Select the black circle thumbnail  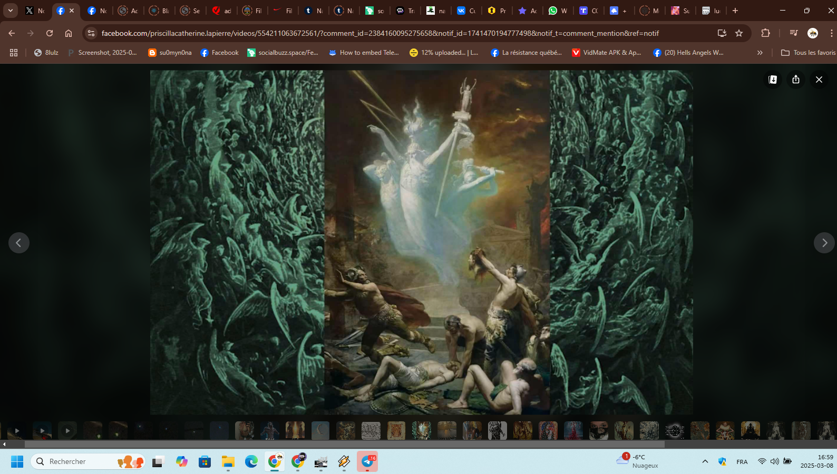[x=675, y=431]
